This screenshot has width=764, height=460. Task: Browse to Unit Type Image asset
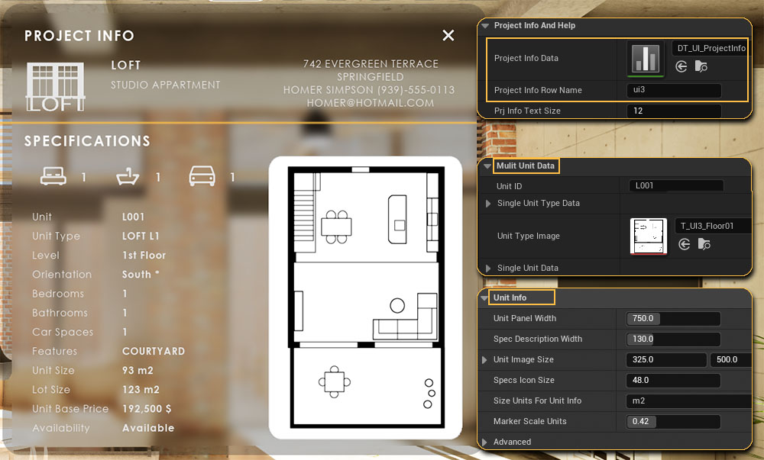pyautogui.click(x=703, y=244)
